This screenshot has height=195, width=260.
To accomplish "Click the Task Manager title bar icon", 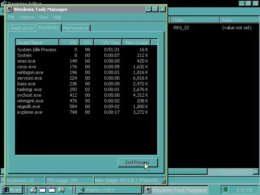I will [10, 9].
